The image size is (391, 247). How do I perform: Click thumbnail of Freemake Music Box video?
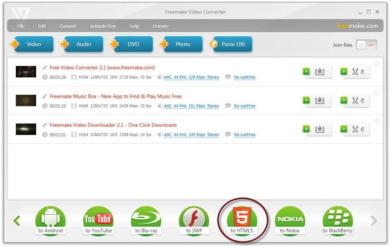pyautogui.click(x=26, y=101)
